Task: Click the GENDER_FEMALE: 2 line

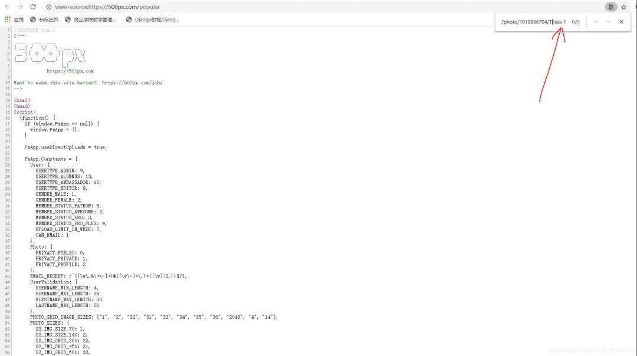Action: [58, 200]
